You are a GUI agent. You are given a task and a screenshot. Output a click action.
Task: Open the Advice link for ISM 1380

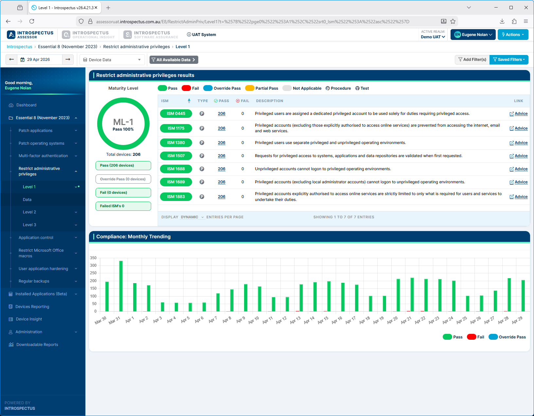tap(521, 143)
